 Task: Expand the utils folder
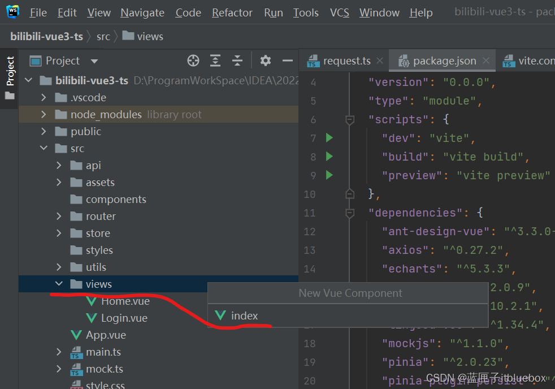(x=59, y=267)
